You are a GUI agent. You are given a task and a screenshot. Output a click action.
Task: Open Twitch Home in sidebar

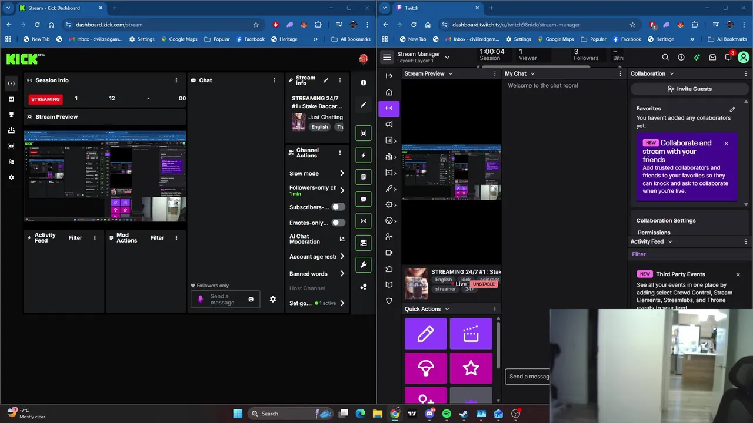(389, 92)
